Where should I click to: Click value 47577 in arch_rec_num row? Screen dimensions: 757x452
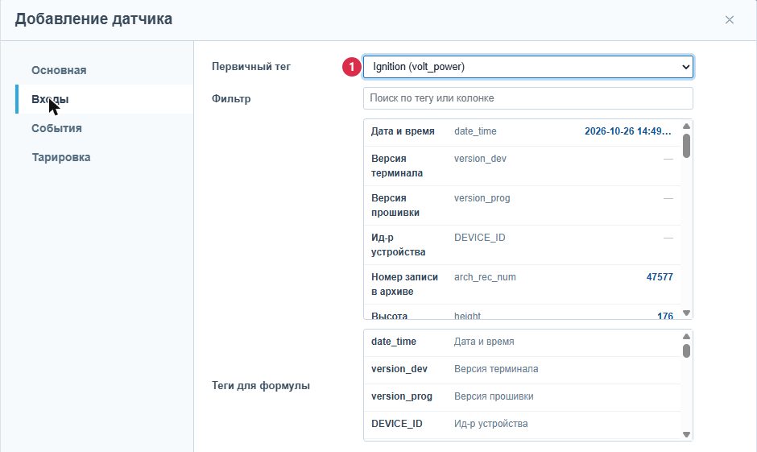click(x=659, y=277)
